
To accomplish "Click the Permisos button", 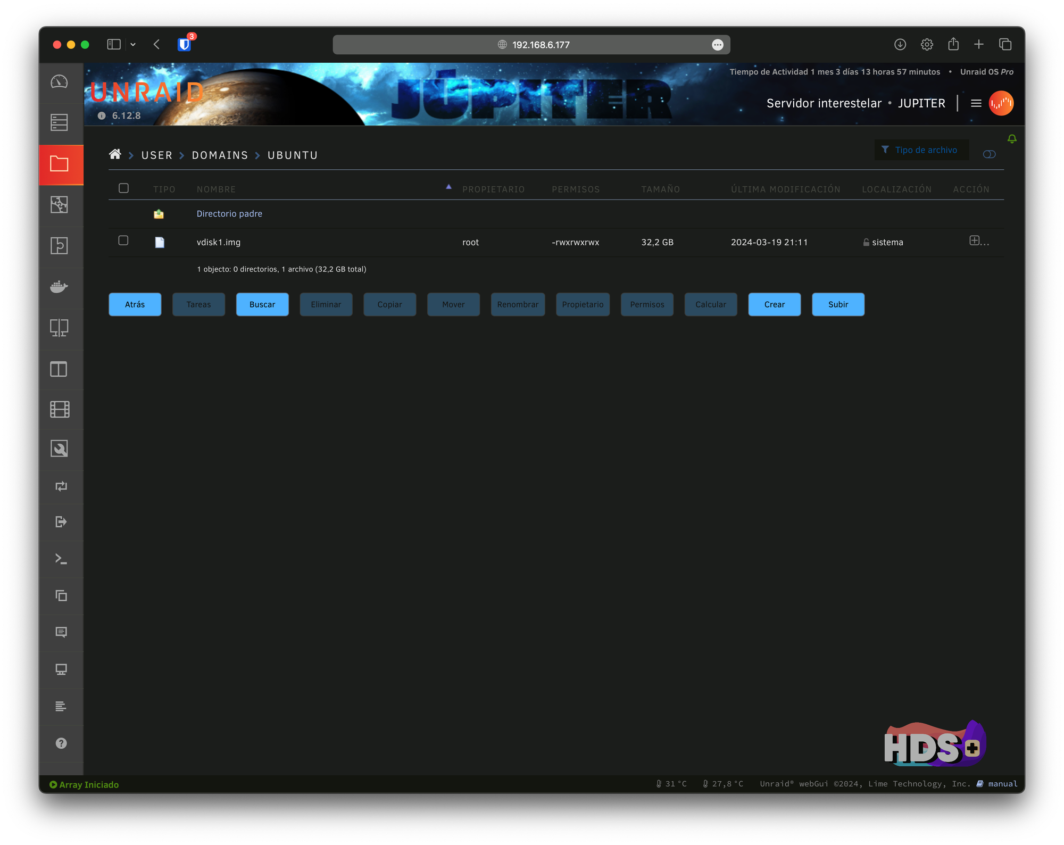I will (647, 304).
